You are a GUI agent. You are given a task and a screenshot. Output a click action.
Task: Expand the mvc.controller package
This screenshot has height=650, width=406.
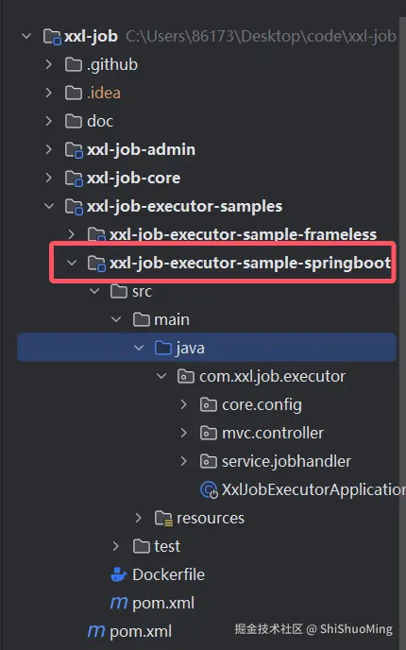pos(183,433)
